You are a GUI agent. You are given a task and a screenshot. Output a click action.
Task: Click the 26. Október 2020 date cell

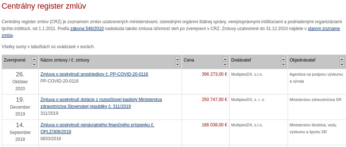coord(20,81)
